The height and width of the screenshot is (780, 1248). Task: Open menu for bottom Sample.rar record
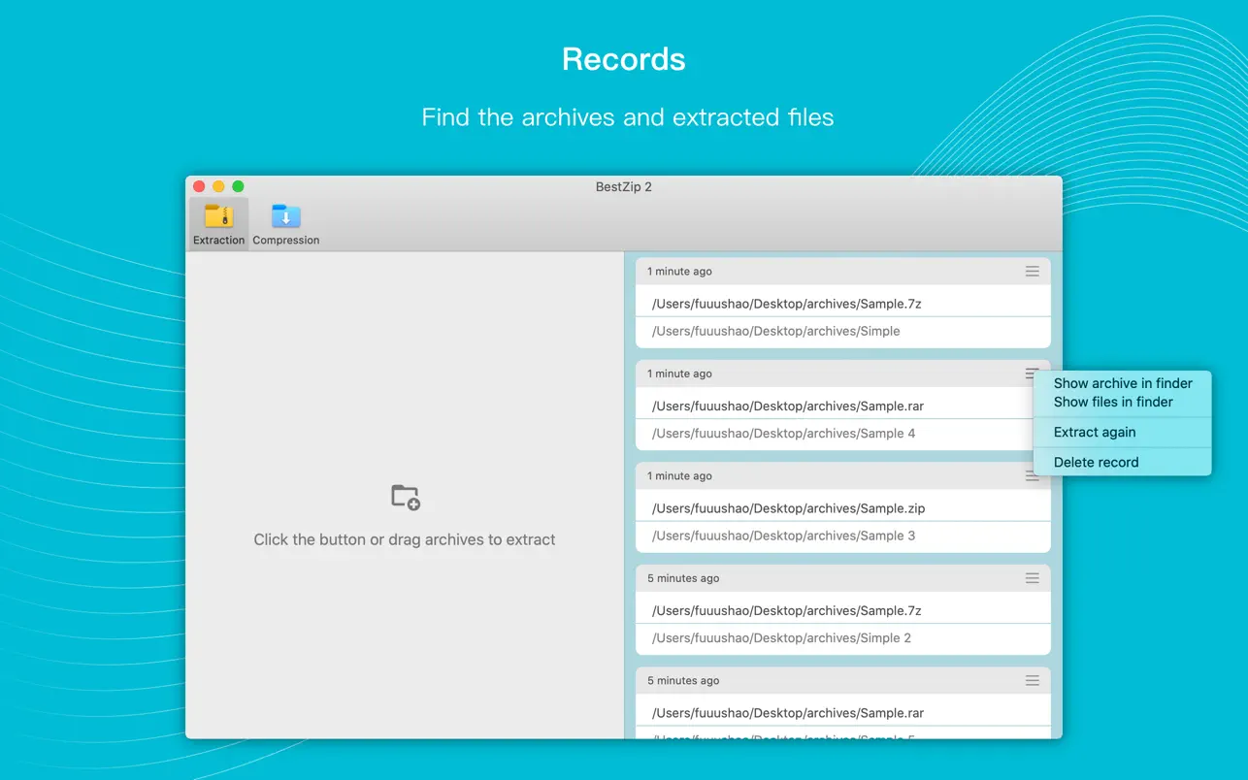click(x=1032, y=681)
